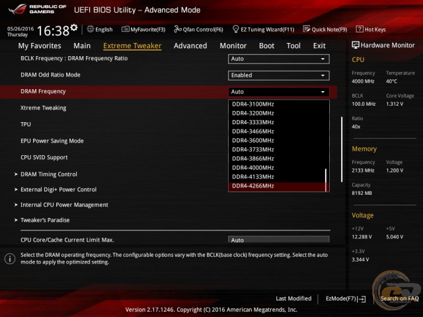Click the Quick Note pencil icon

pos(307,29)
